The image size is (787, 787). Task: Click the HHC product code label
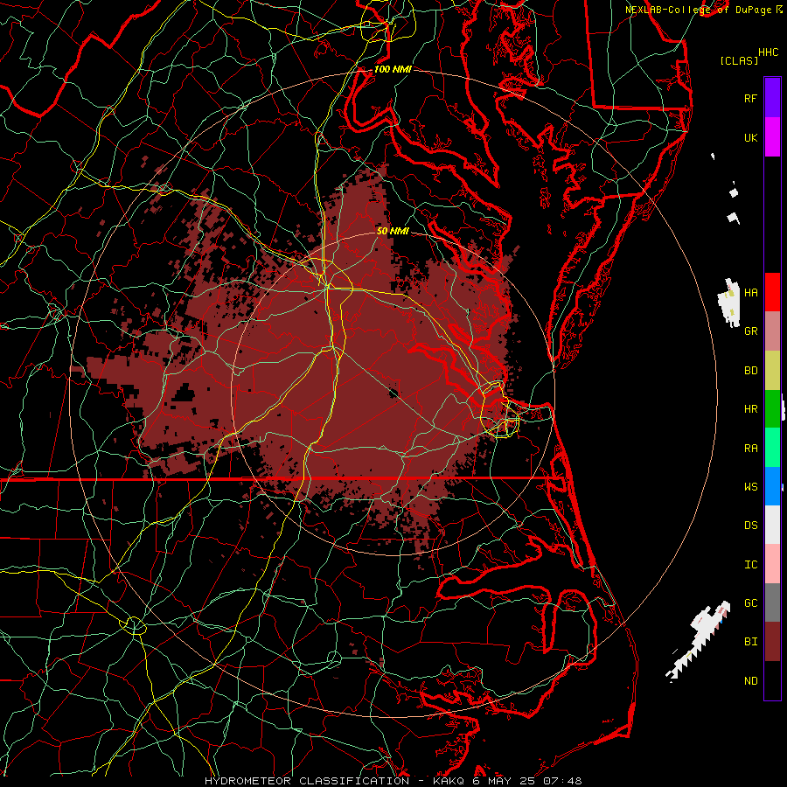point(768,52)
